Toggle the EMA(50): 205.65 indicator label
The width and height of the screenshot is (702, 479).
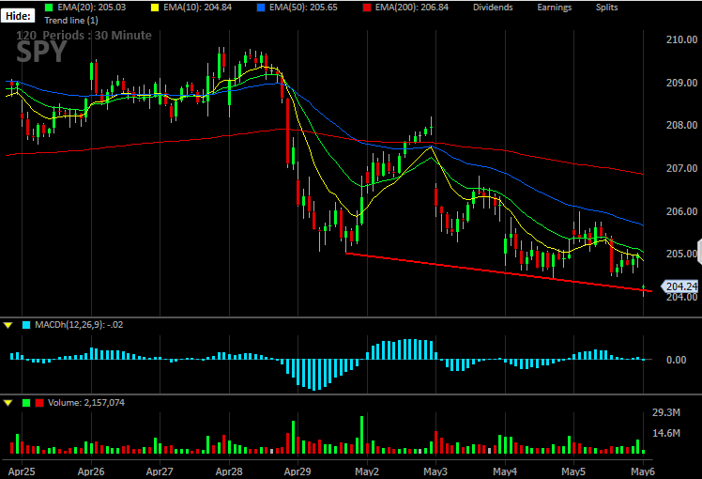click(x=303, y=8)
